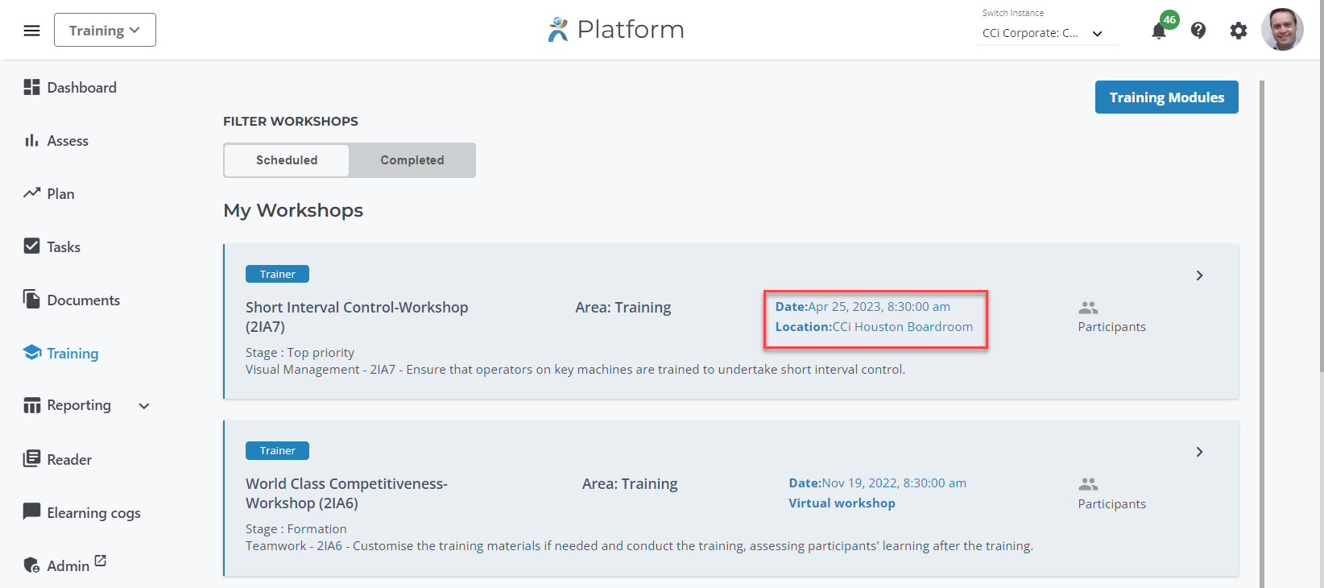Select the Scheduled workshops filter
Screen dimensions: 1324x588
(287, 160)
